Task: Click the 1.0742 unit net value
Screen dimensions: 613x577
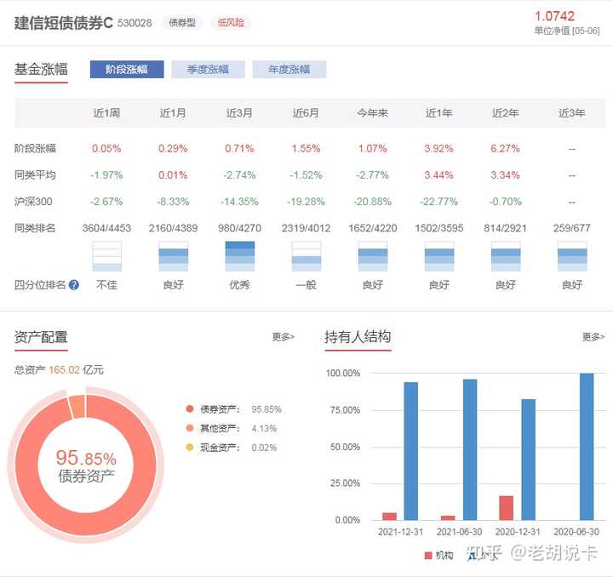Action: pos(554,16)
